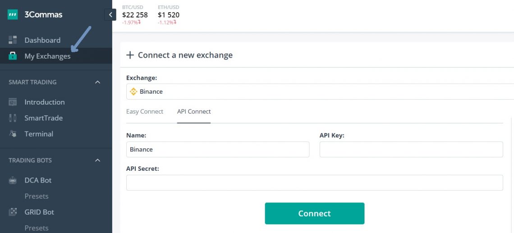Switch to the API Connect tab

click(x=194, y=111)
